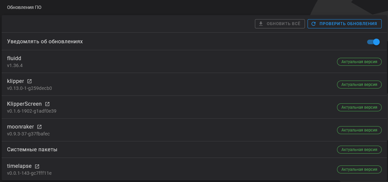Open KlipperScreen external link icon
The height and width of the screenshot is (182, 388).
pos(47,104)
